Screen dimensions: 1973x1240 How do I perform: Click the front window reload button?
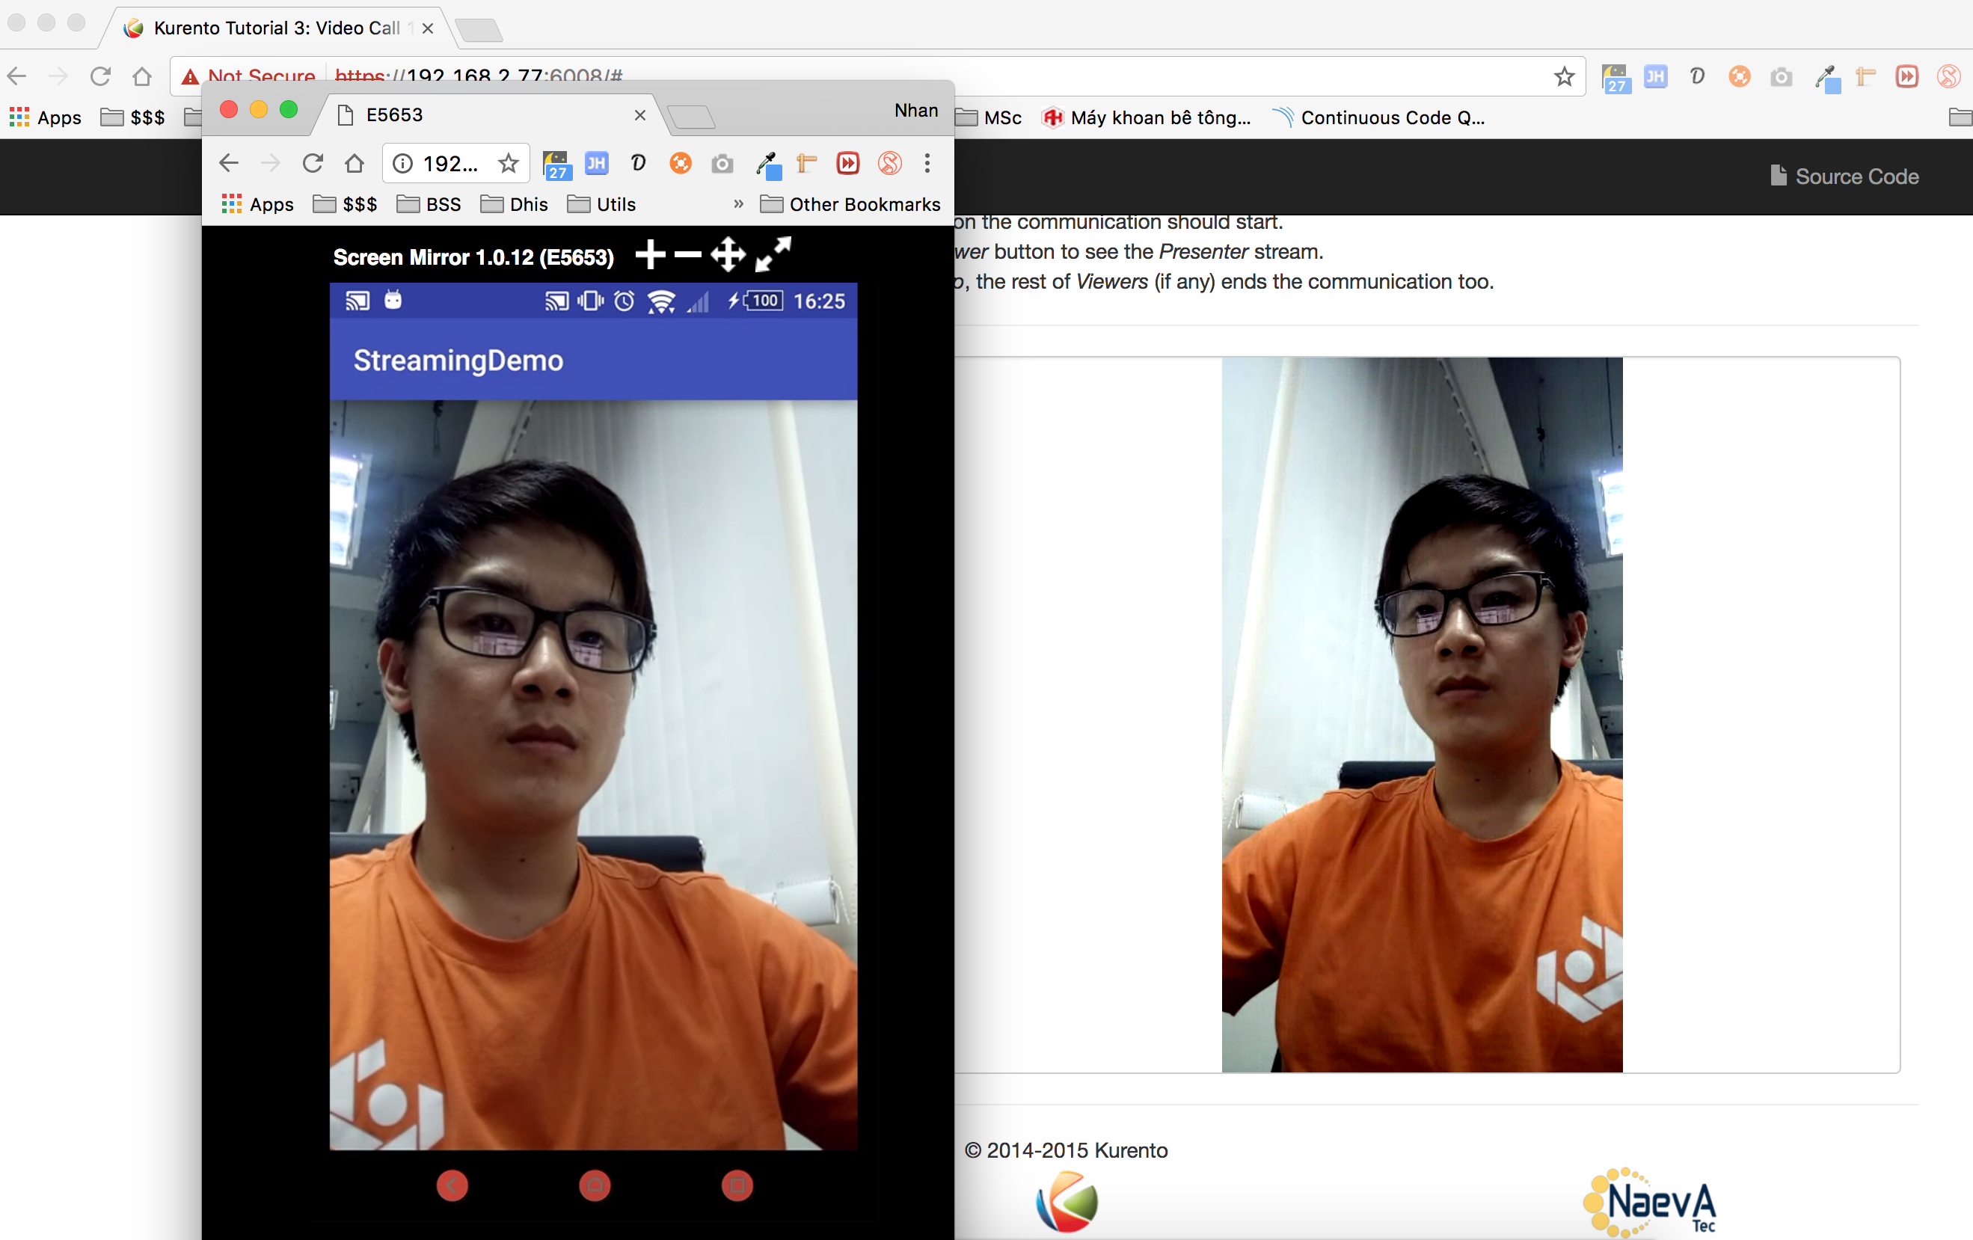[312, 163]
